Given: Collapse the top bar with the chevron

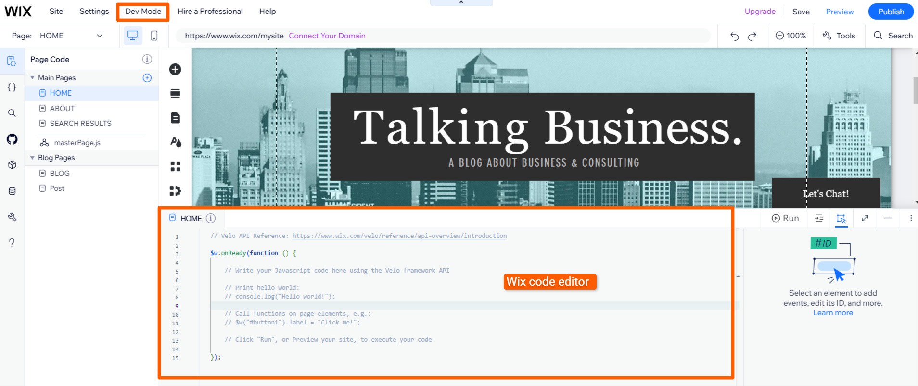Looking at the screenshot, I should [461, 2].
